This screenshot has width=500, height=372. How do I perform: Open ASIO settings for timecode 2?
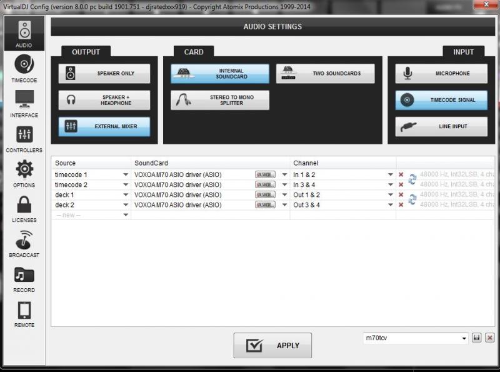(265, 184)
